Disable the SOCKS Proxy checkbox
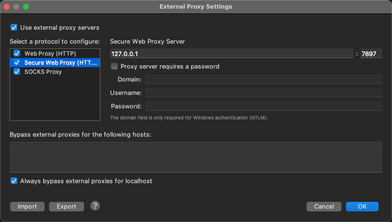This screenshot has width=392, height=222. point(17,72)
